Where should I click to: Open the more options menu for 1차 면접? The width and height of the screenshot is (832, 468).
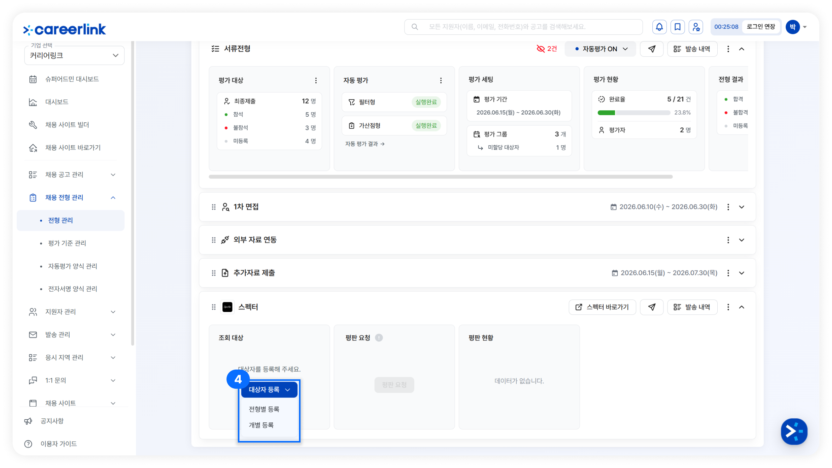[728, 207]
